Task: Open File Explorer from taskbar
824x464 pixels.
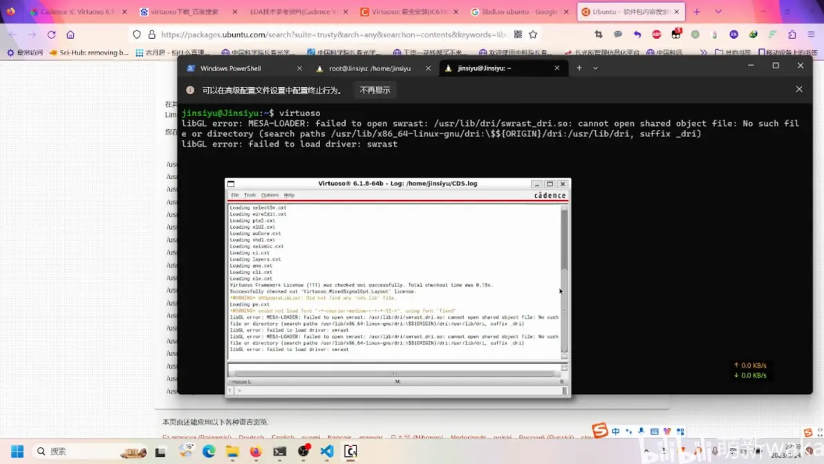Action: tap(232, 452)
